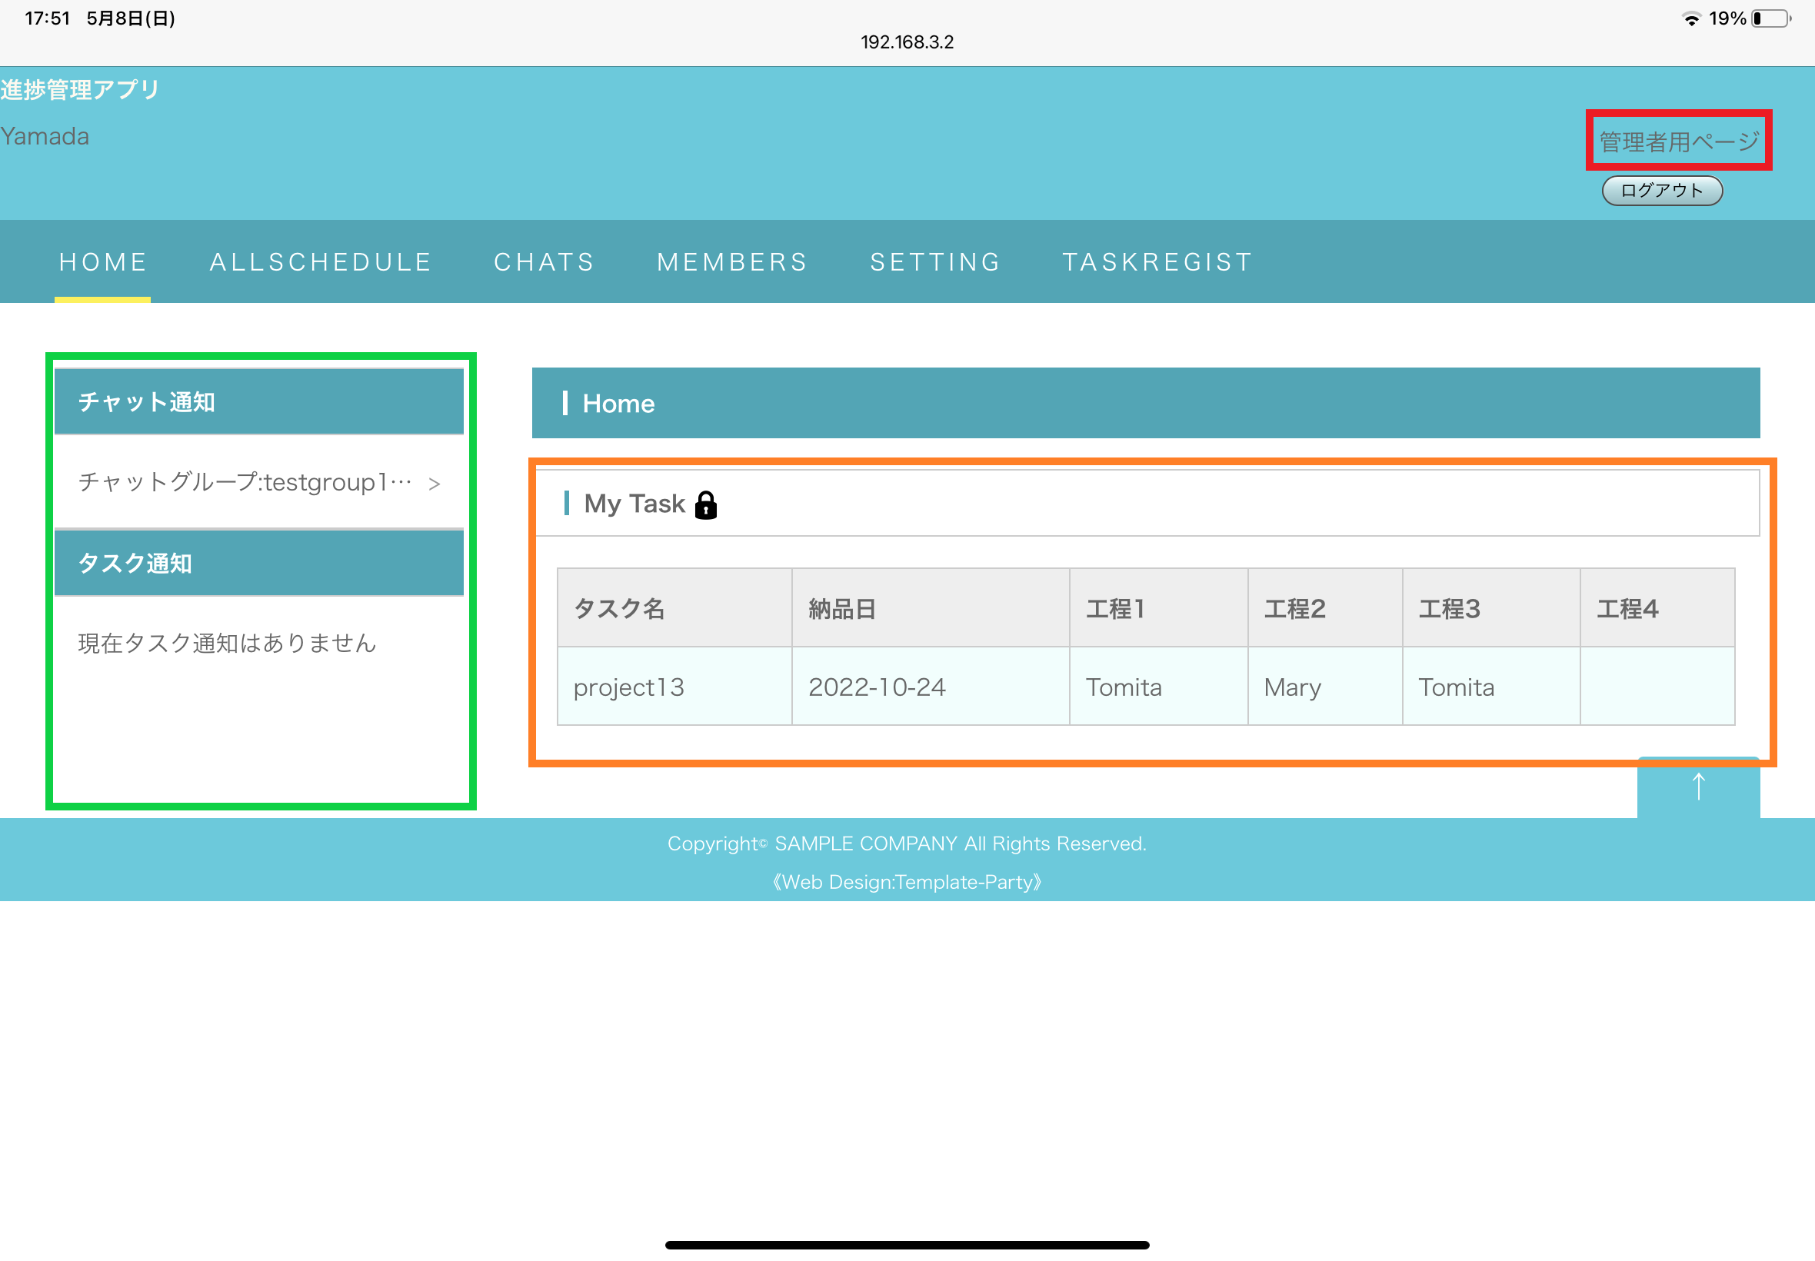
Task: Click the Tomita cell under 工程3
Action: pyautogui.click(x=1491, y=687)
